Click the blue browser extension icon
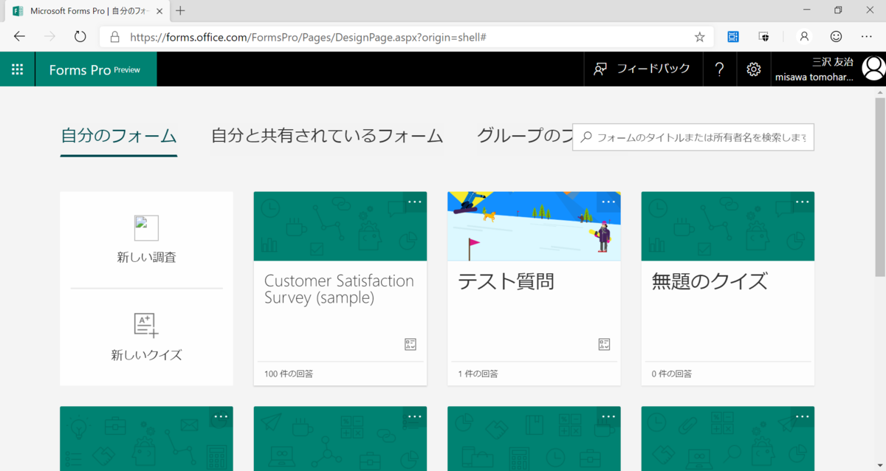Viewport: 886px width, 471px height. [733, 36]
